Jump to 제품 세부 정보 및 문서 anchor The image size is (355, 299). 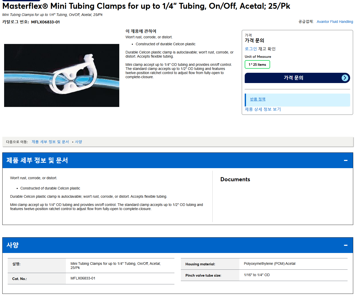(x=50, y=142)
